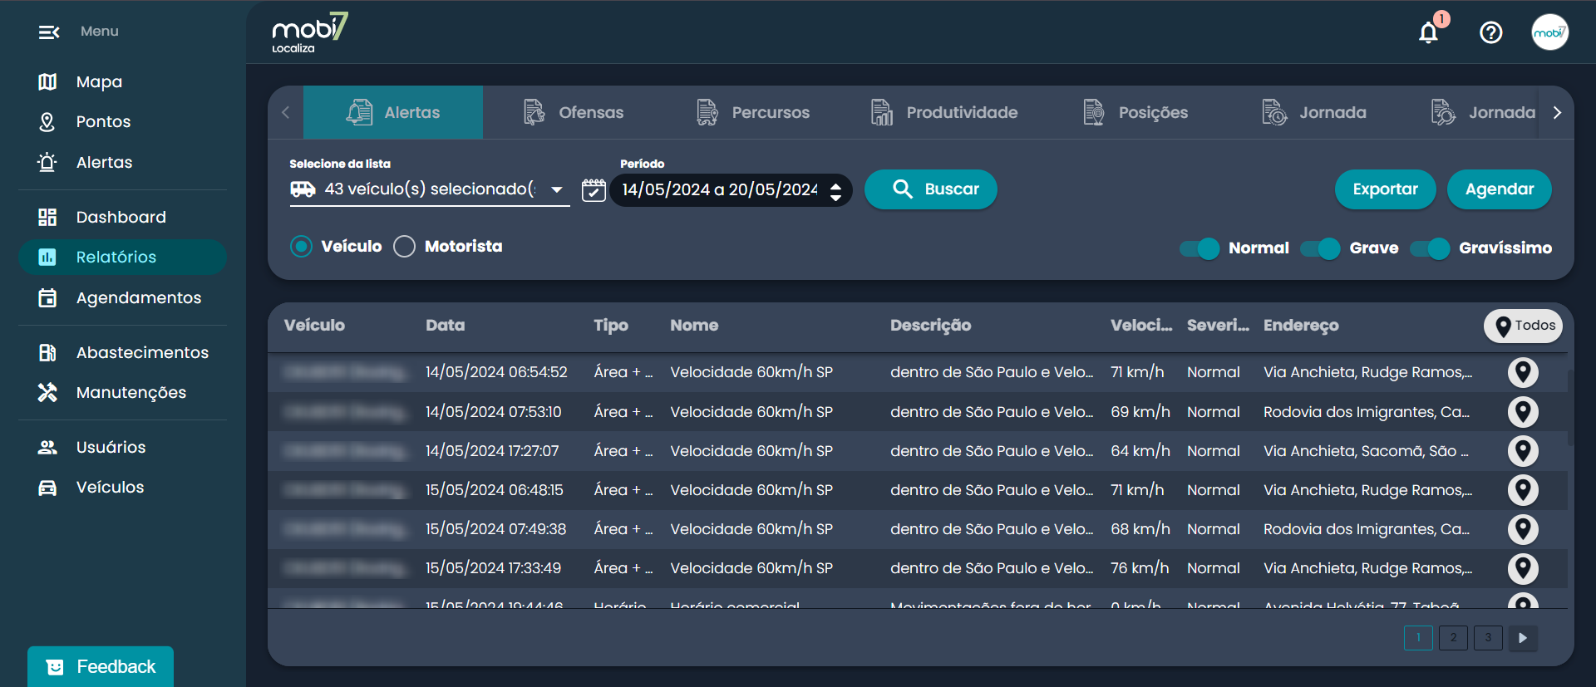
Task: Click the 76 km/h speed cell
Action: coord(1140,568)
